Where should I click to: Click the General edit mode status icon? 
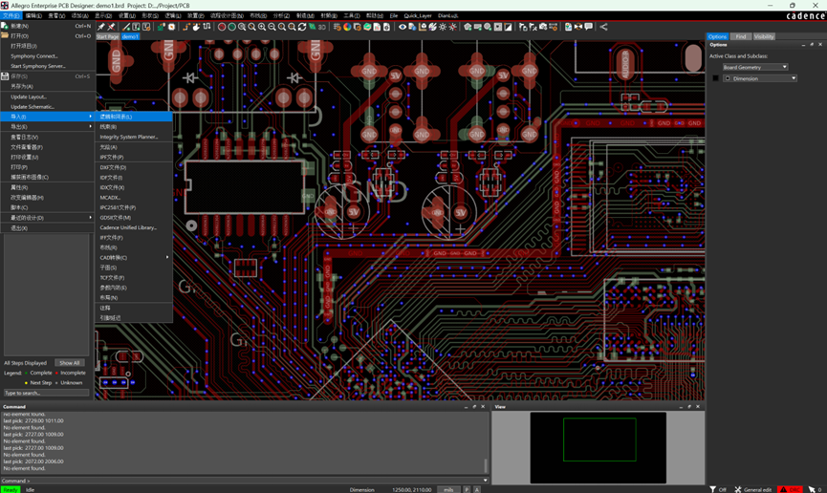[753, 489]
